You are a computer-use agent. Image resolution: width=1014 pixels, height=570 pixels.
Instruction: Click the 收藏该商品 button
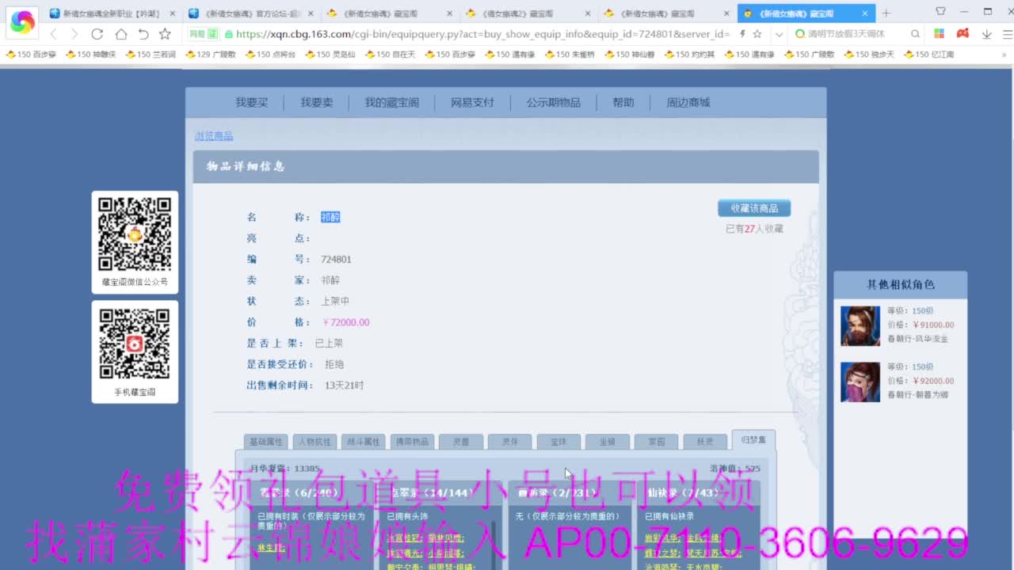point(754,208)
